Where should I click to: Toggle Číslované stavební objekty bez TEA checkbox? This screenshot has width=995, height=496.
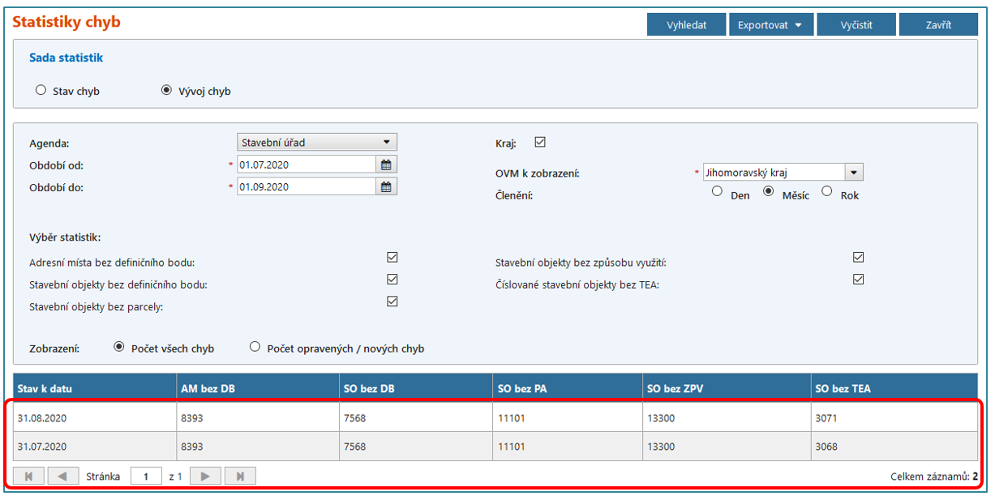click(x=859, y=280)
